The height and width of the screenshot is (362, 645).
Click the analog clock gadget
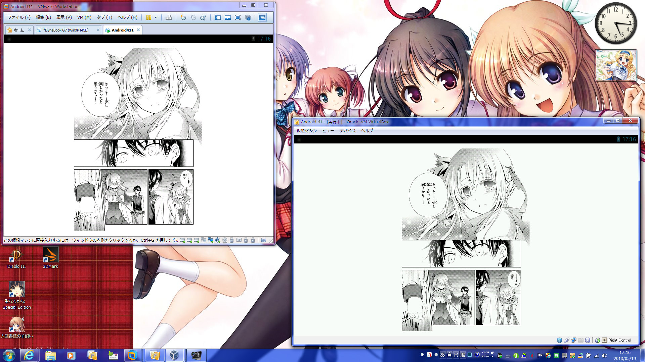tap(615, 23)
